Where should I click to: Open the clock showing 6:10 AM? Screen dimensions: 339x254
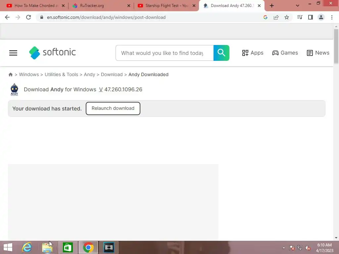click(x=324, y=248)
